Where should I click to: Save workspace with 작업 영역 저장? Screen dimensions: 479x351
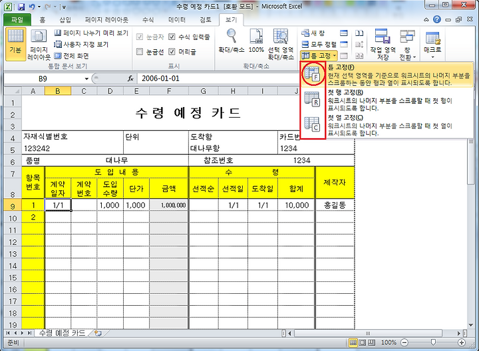(x=383, y=44)
